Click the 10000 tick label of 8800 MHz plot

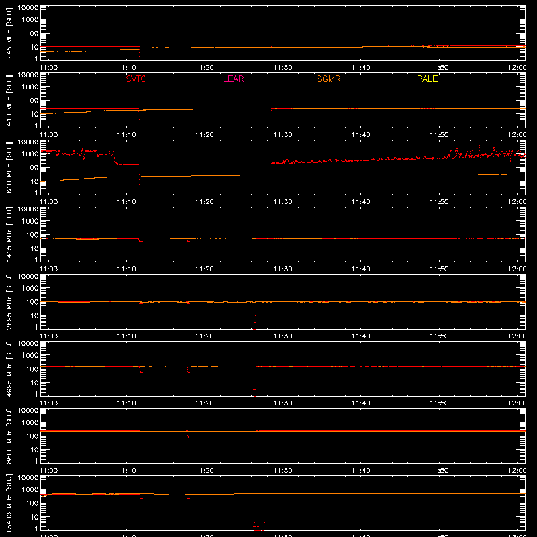click(x=28, y=411)
